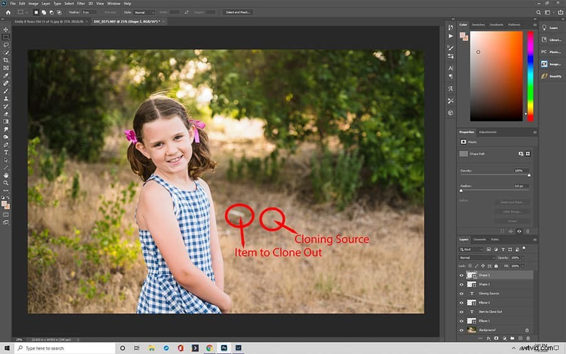Click foreground color swatch in toolbox
The width and height of the screenshot is (566, 354).
4,204
